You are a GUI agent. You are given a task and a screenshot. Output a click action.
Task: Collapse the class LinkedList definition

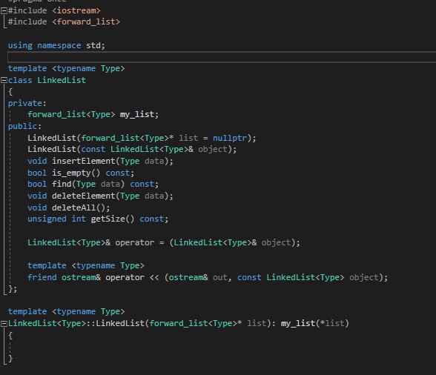coord(4,80)
